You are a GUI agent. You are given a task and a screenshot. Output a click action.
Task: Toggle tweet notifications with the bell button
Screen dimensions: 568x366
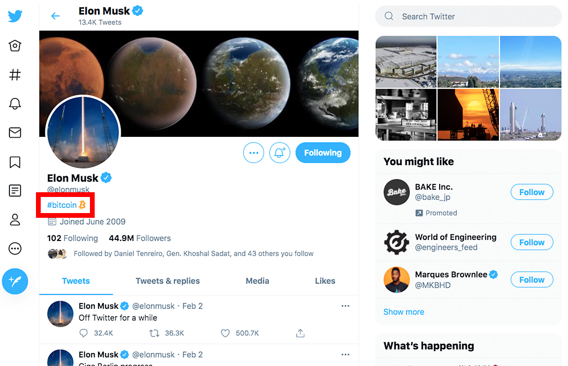(279, 152)
